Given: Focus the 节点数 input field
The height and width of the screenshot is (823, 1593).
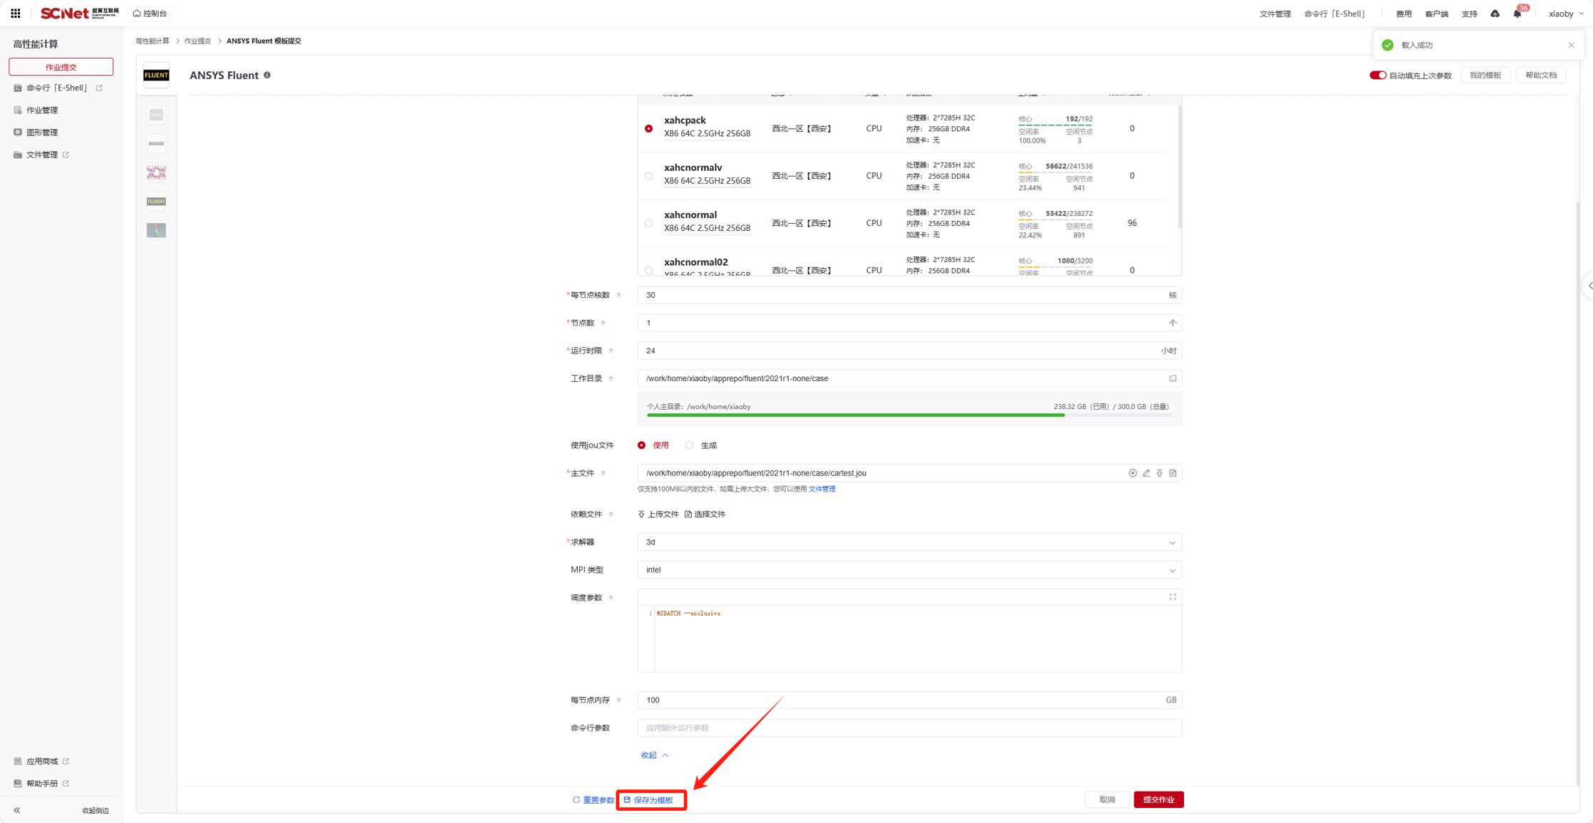Looking at the screenshot, I should coord(910,323).
